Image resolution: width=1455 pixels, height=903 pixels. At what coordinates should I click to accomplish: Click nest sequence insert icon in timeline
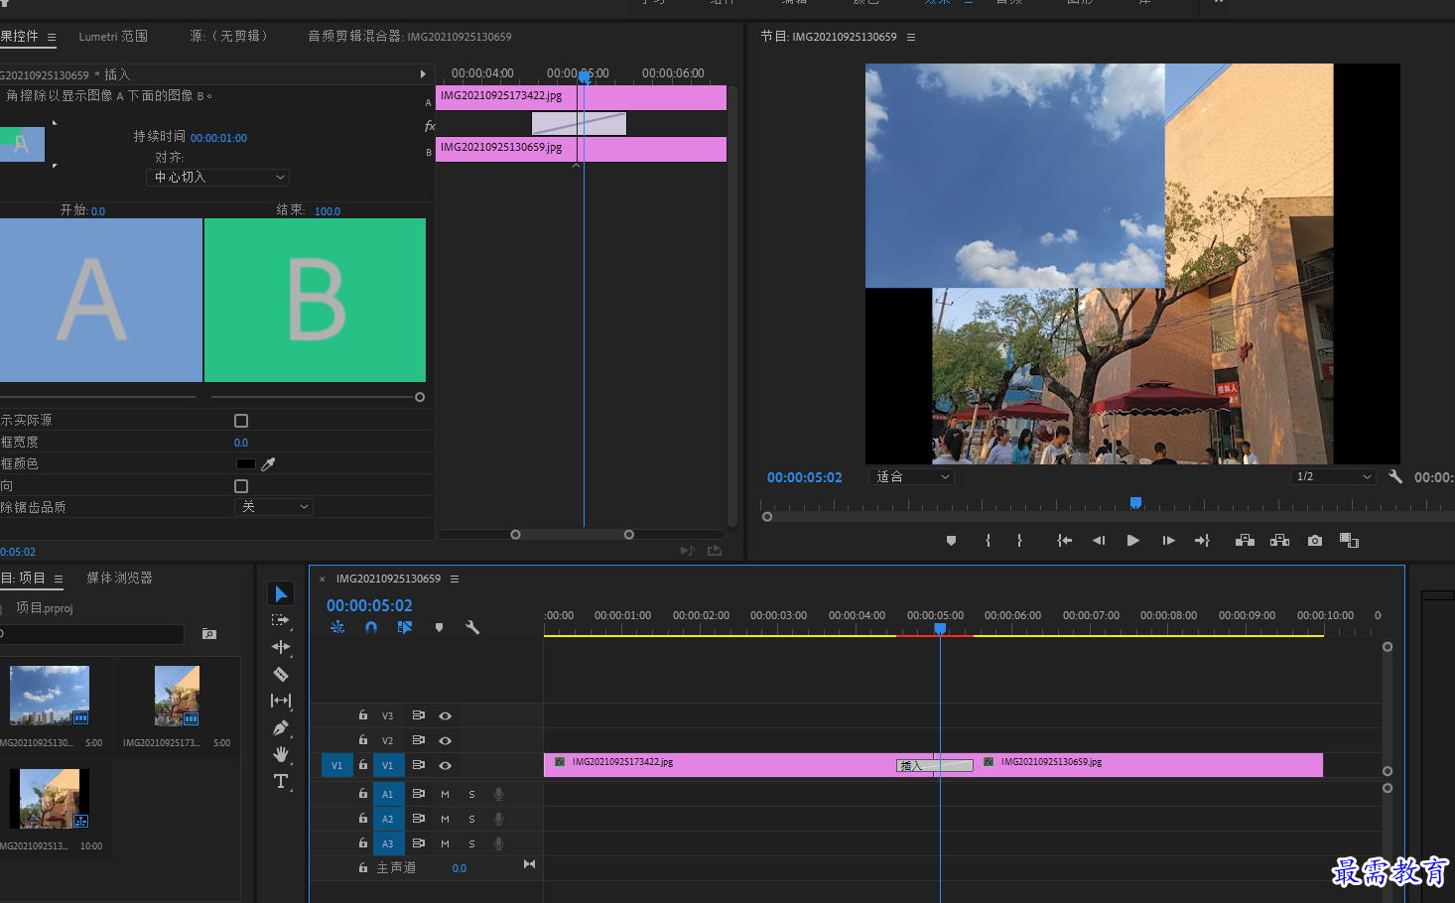(x=337, y=627)
